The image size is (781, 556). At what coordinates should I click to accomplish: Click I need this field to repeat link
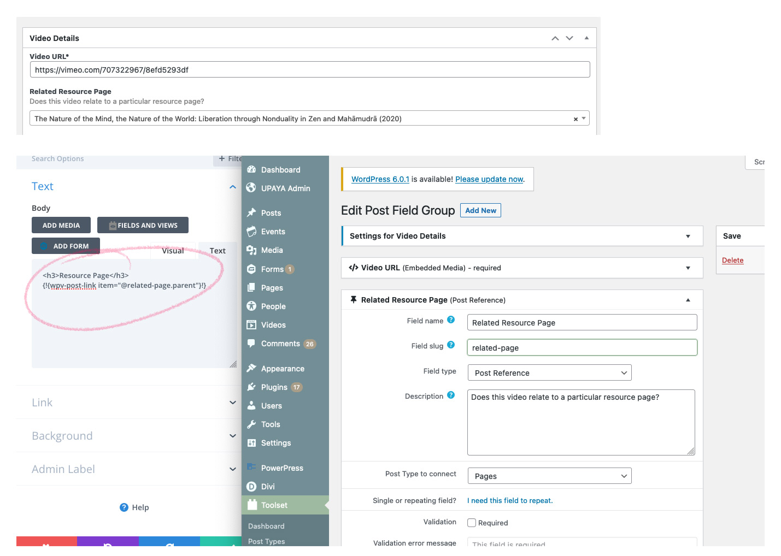[510, 500]
